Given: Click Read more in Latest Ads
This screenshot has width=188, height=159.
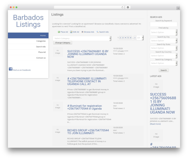Looking at the screenshot, I should [x=155, y=124].
